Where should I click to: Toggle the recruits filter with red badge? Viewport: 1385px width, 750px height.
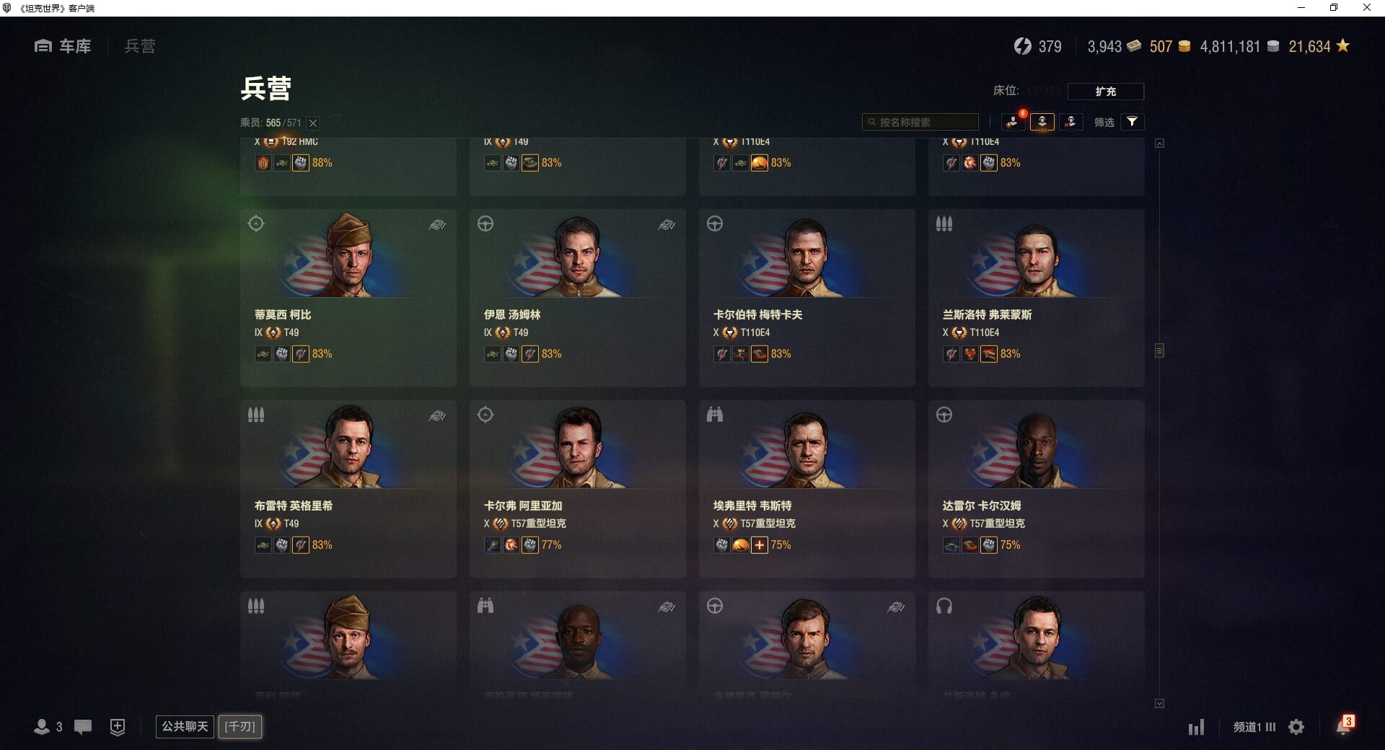pos(1014,122)
